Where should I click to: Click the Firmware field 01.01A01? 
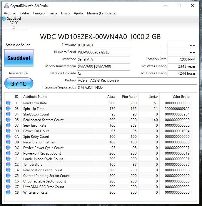click(x=103, y=45)
